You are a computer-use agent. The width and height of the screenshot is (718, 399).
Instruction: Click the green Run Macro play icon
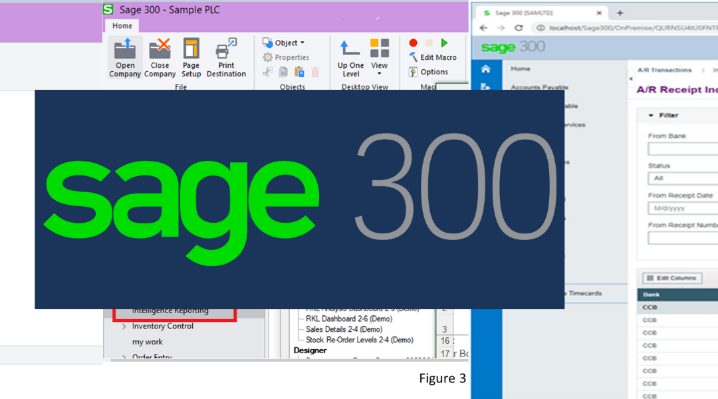pos(444,43)
